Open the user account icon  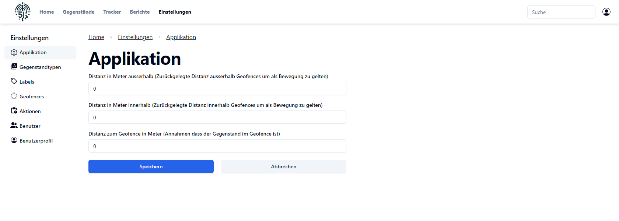606,12
